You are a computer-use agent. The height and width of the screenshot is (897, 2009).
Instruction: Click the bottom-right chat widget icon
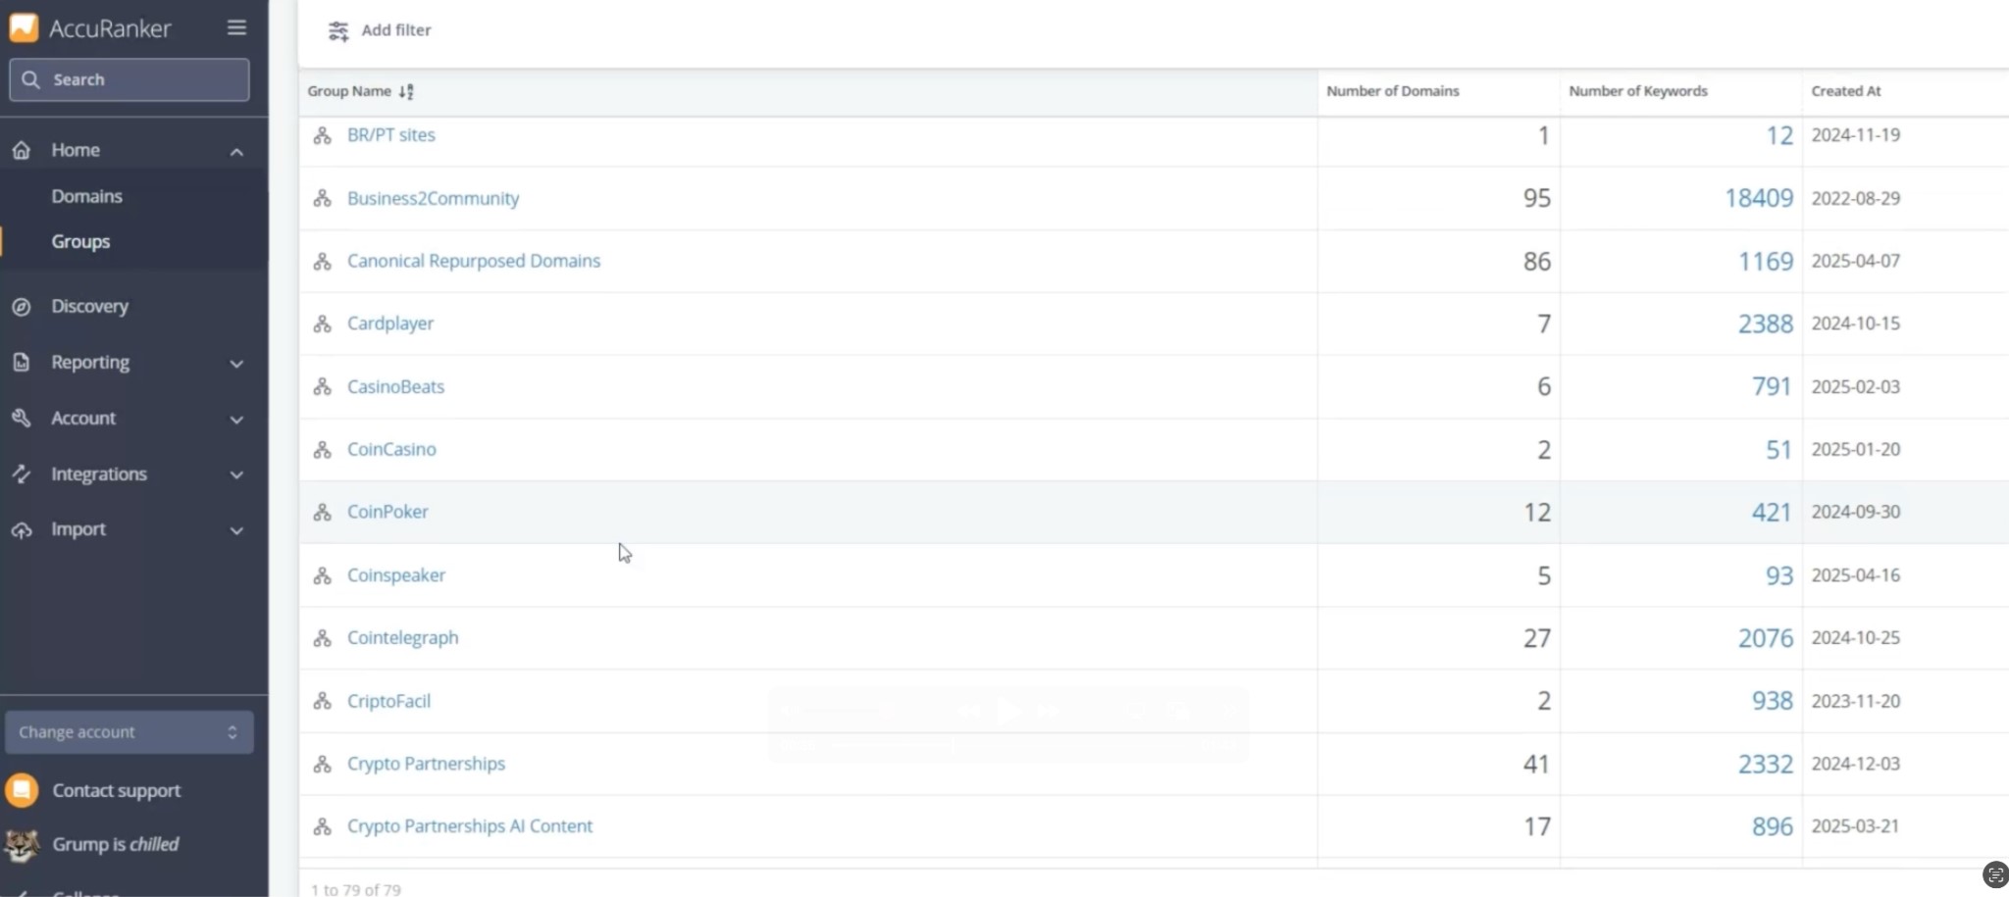1995,873
